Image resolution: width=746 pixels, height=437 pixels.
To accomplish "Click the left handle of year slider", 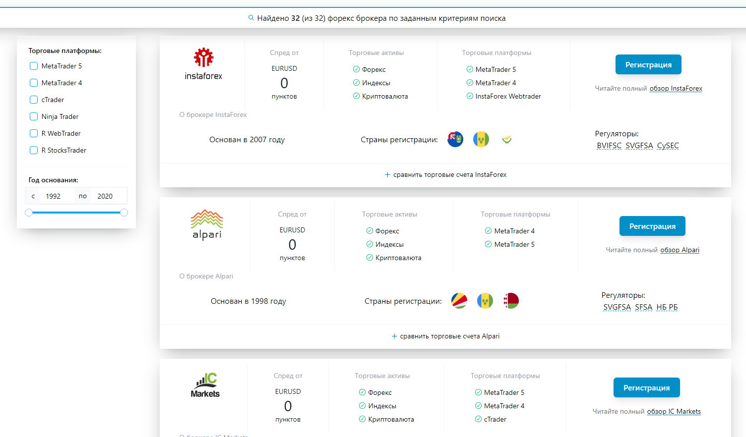I will (29, 213).
